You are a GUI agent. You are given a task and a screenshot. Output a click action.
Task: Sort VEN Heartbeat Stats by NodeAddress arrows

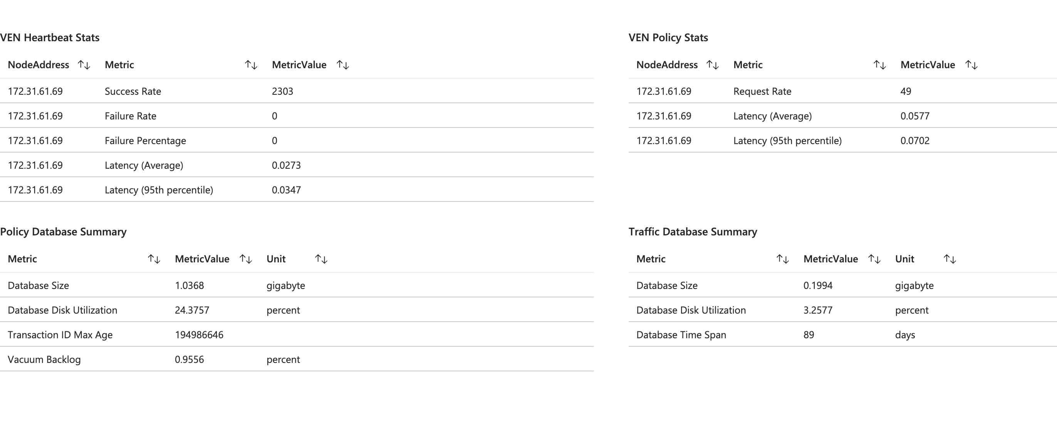(84, 65)
